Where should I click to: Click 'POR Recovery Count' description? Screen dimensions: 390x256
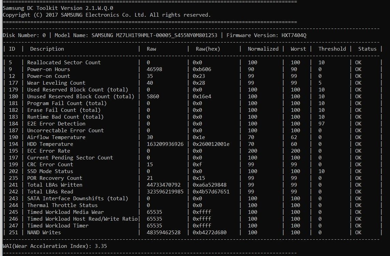pyautogui.click(x=55, y=178)
